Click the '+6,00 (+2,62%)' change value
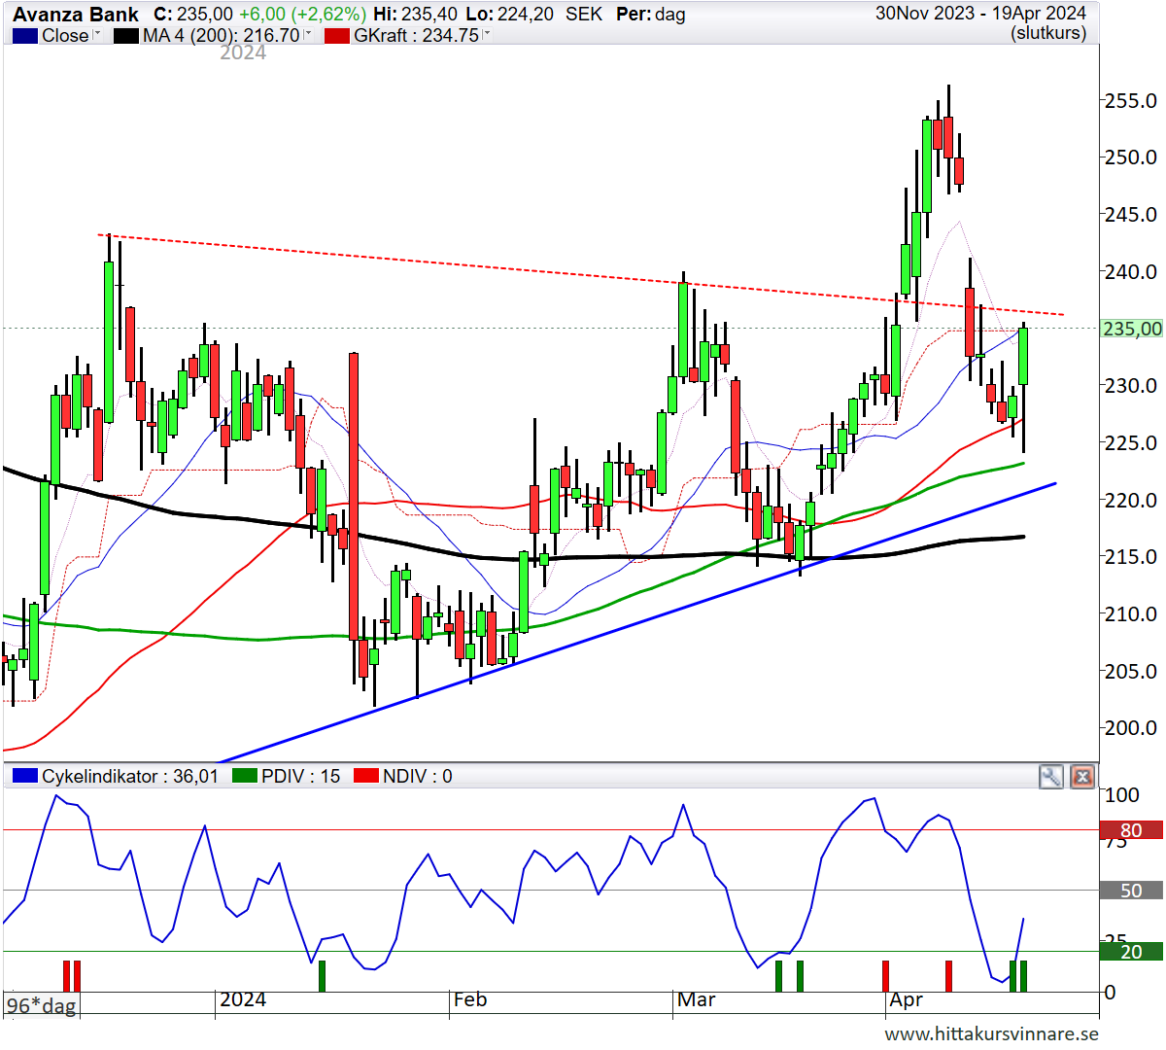 (302, 15)
